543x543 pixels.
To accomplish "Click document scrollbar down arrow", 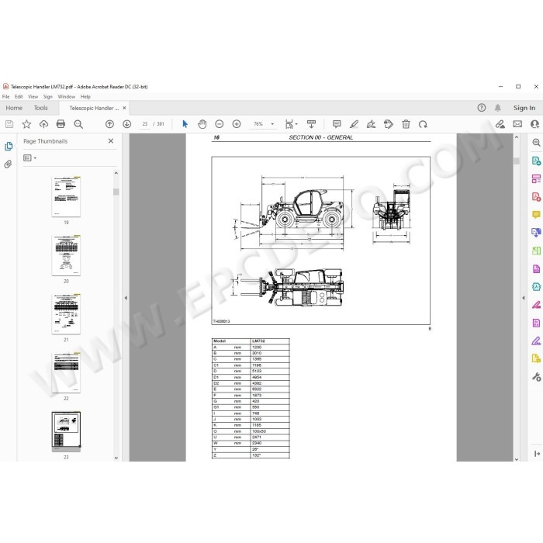I will [x=517, y=459].
